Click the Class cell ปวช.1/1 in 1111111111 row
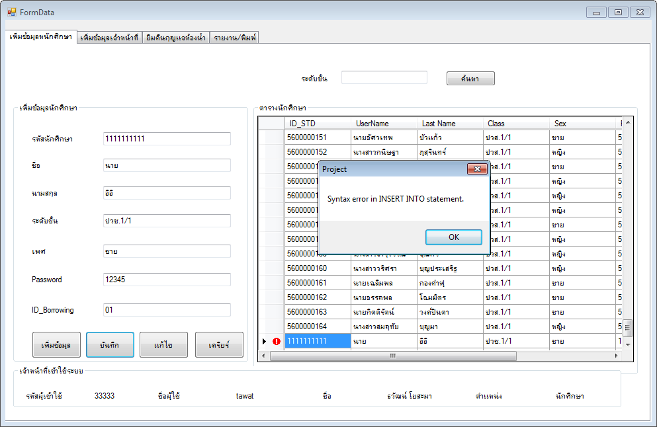This screenshot has height=427, width=657. (516, 341)
